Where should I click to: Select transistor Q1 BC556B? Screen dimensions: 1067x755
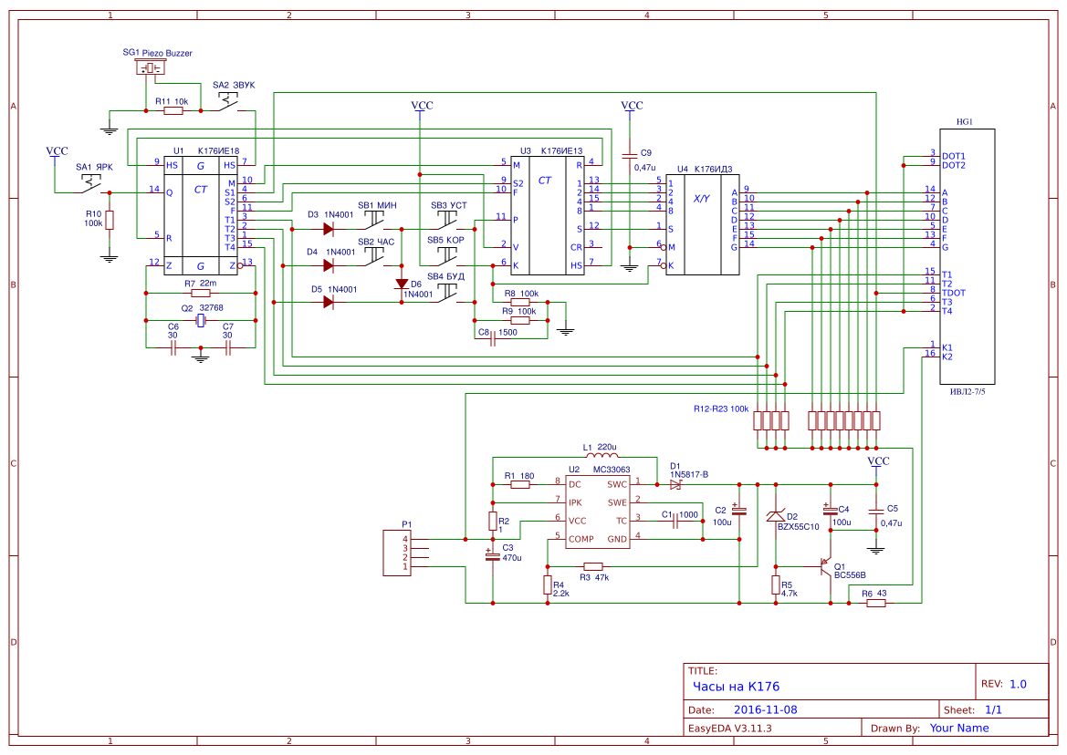(827, 567)
